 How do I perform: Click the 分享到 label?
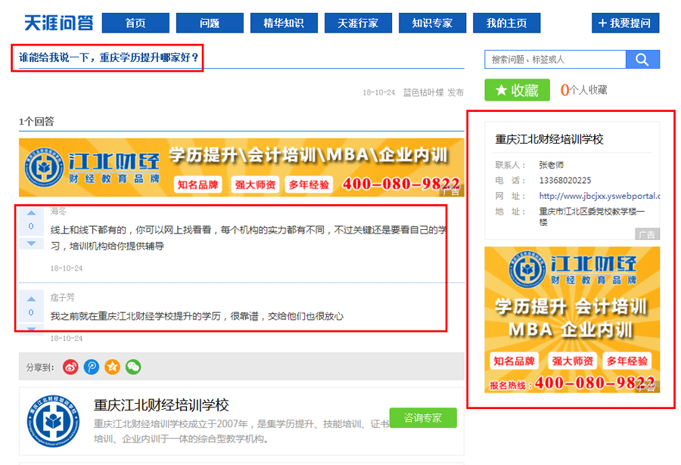[x=40, y=367]
